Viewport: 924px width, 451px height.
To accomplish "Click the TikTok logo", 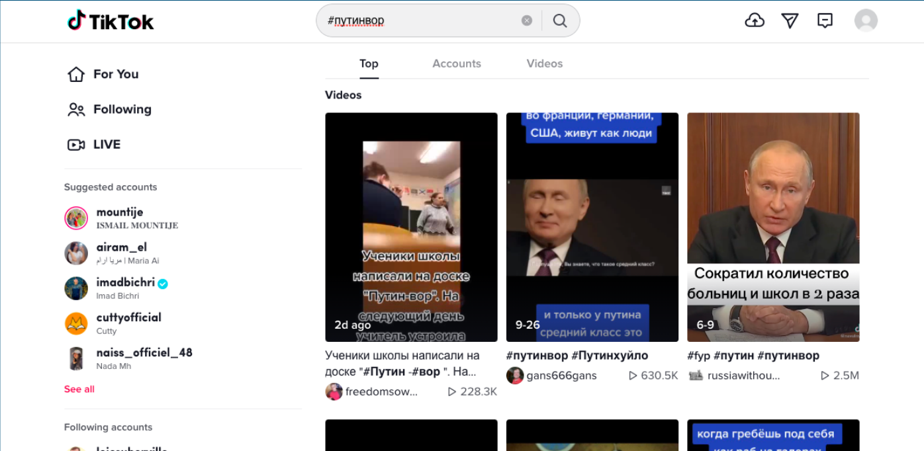I will point(111,21).
